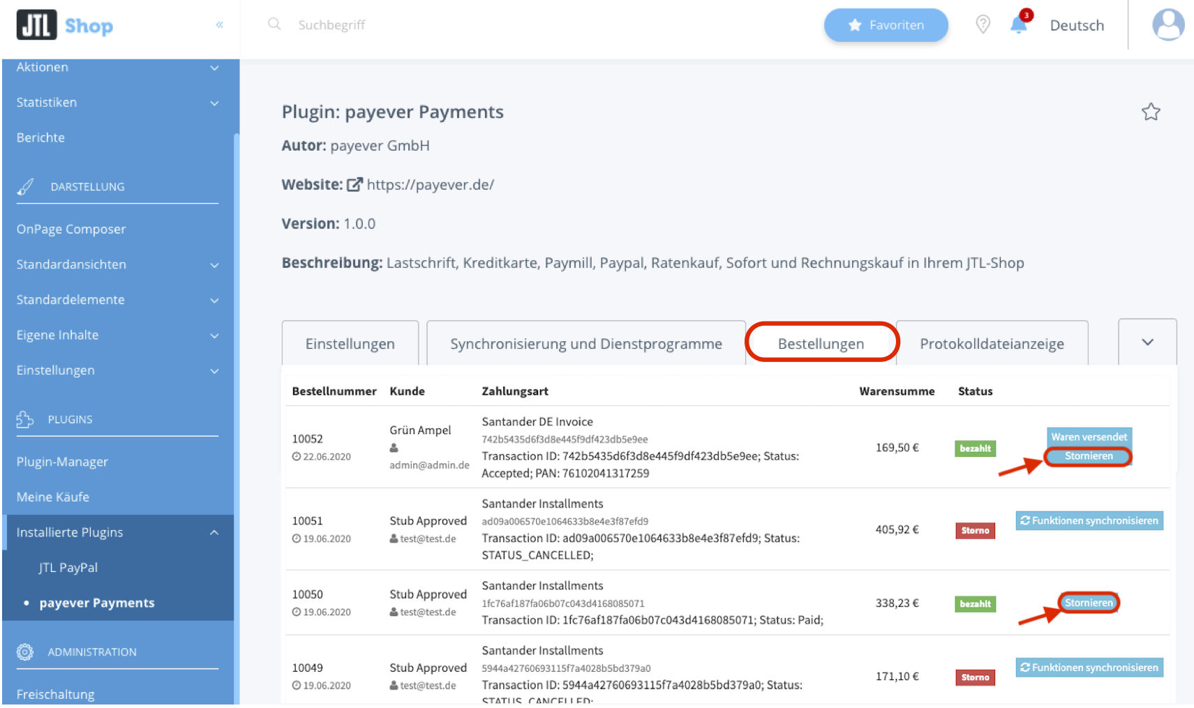Click Waren versendet for order 10052
The image size is (1194, 708).
[1089, 437]
